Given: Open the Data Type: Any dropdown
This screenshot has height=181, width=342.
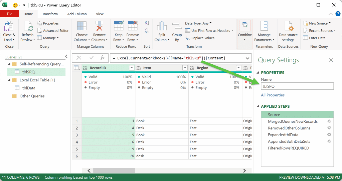Looking at the screenshot, I should pos(198,23).
